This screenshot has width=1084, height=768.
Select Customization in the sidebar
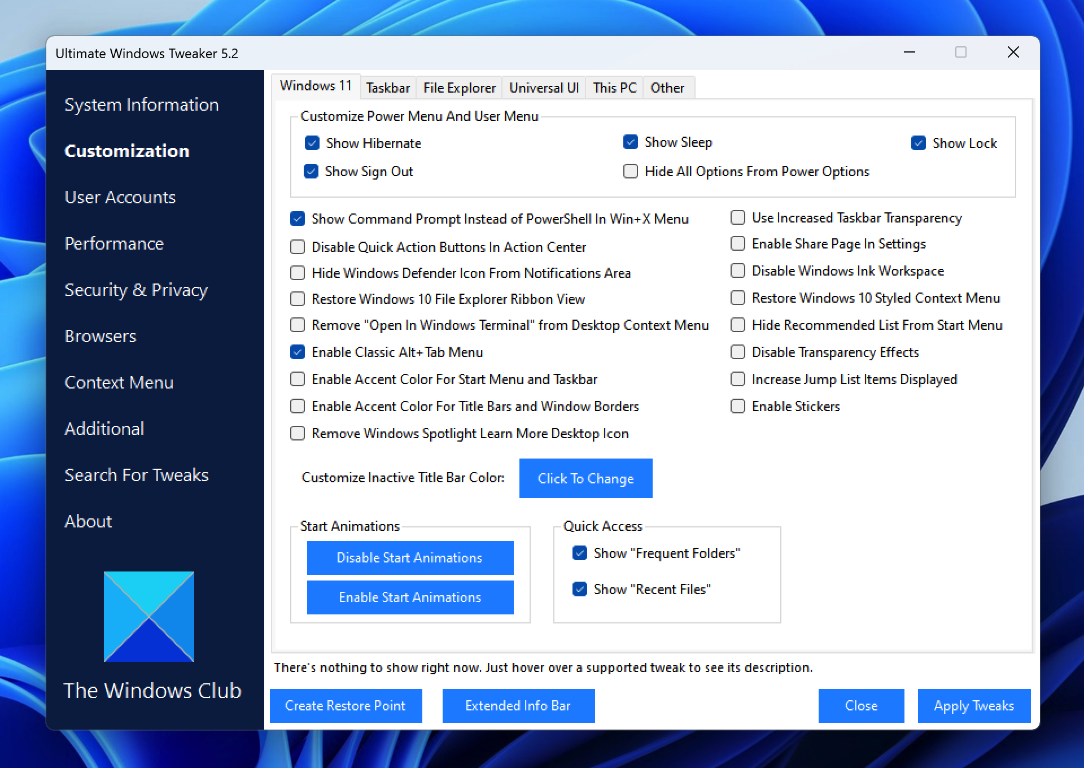(127, 151)
